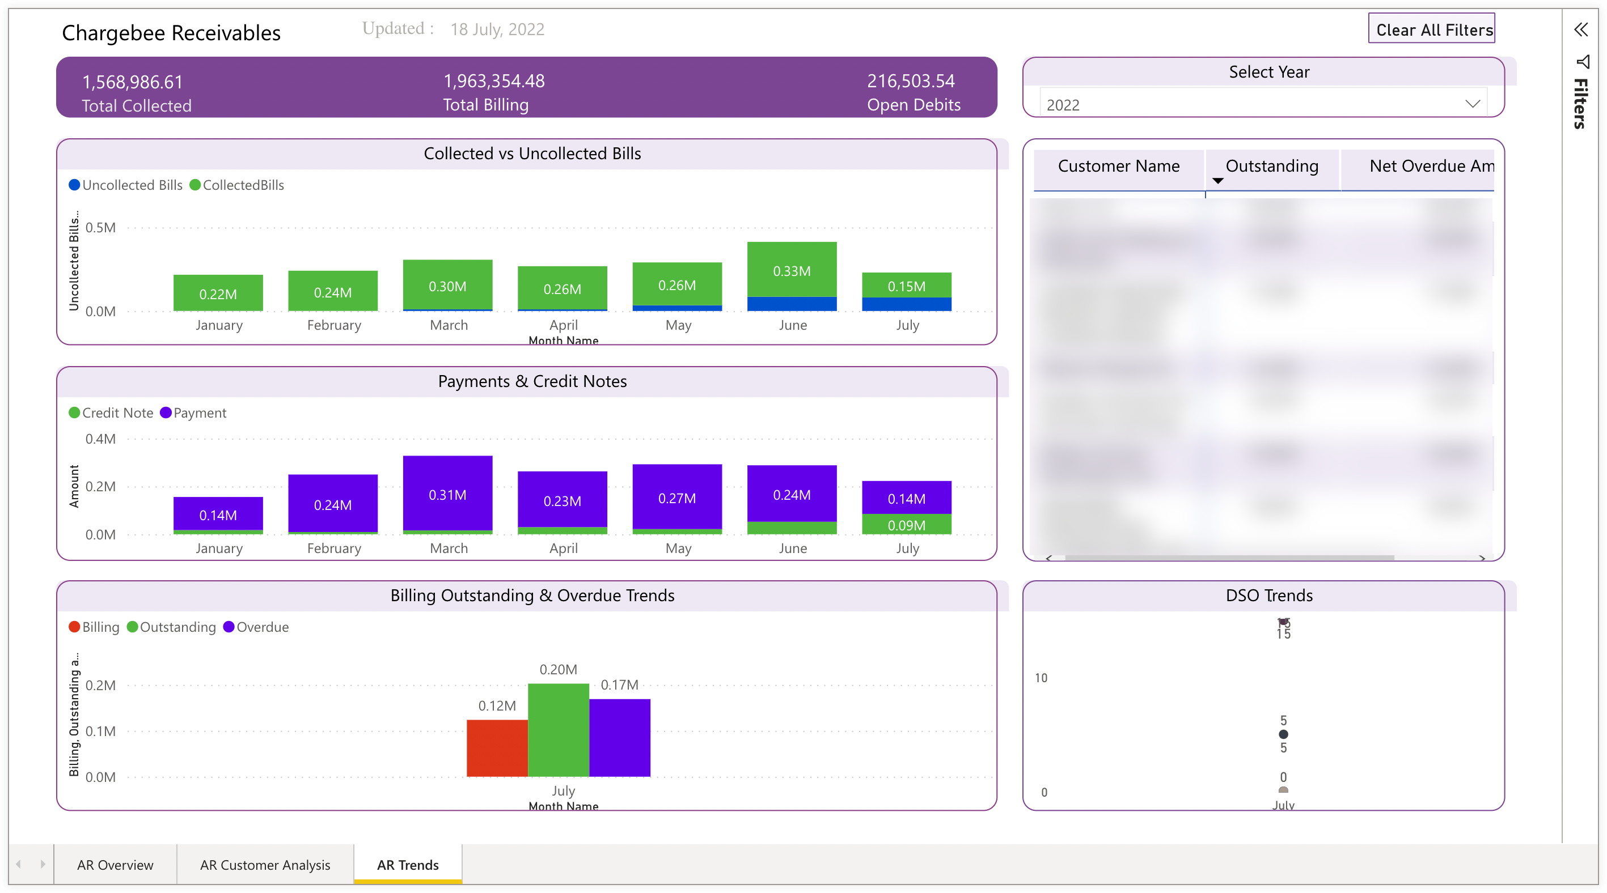1607x893 pixels.
Task: Select January collected bills bar 0.22M
Action: pos(218,292)
